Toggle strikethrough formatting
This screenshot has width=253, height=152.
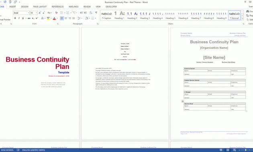pyautogui.click(x=29, y=18)
